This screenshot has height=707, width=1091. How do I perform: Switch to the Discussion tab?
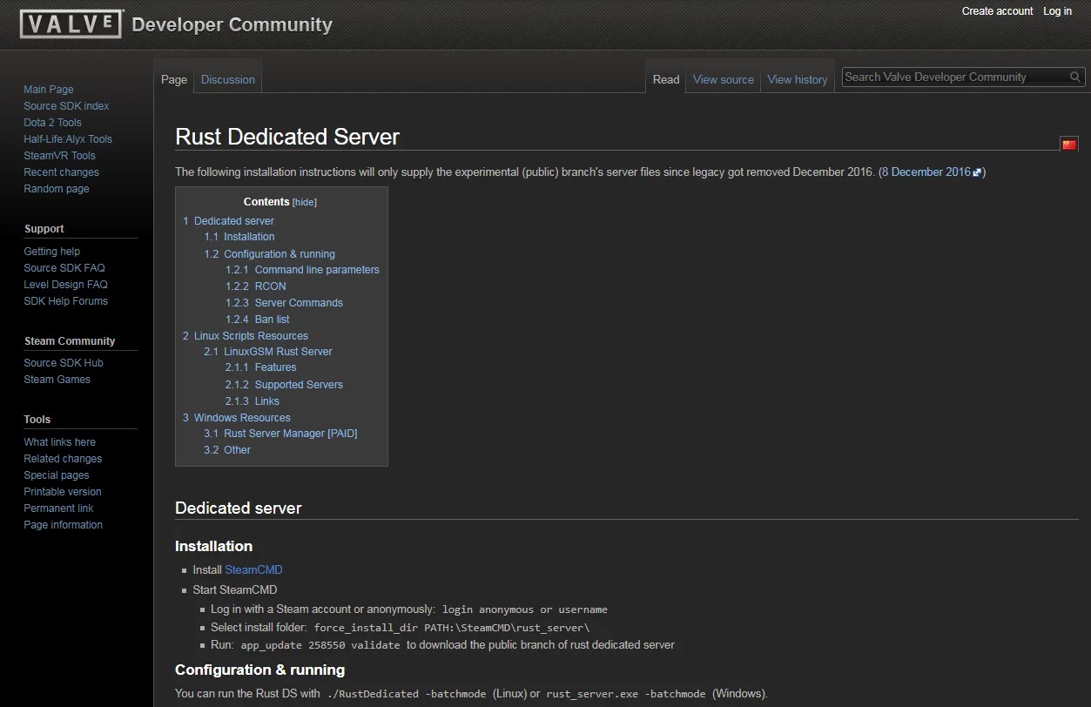(x=228, y=79)
